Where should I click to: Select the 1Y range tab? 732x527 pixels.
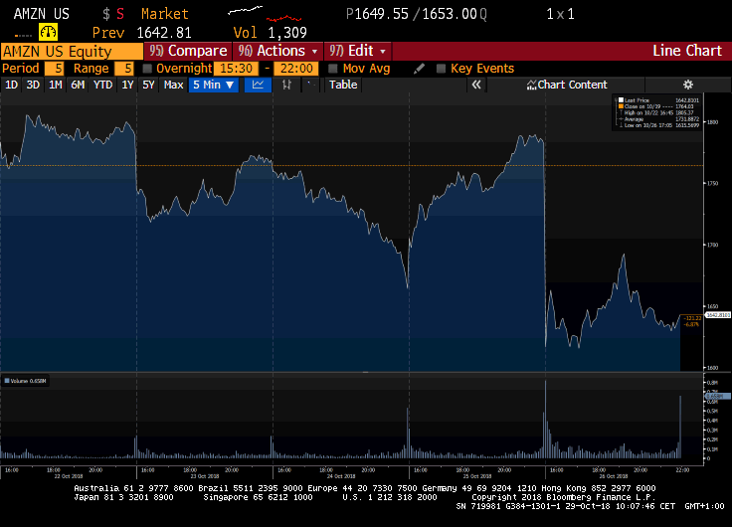coord(127,85)
